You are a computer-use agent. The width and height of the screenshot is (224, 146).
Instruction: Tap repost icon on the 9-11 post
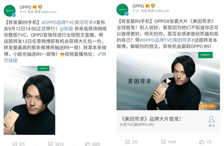[15, 144]
